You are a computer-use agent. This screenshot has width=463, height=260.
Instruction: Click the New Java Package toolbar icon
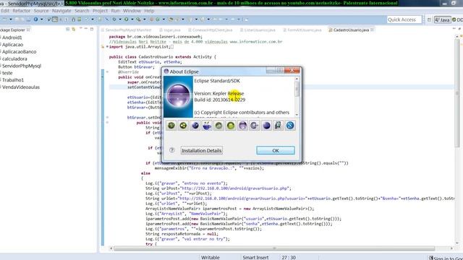pos(151,19)
